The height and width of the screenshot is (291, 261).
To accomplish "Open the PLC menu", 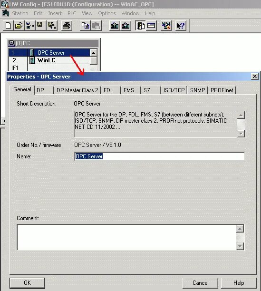I will 72,13.
